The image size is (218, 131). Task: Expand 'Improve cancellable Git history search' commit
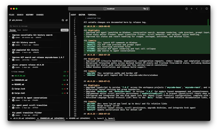[x=10, y=37]
